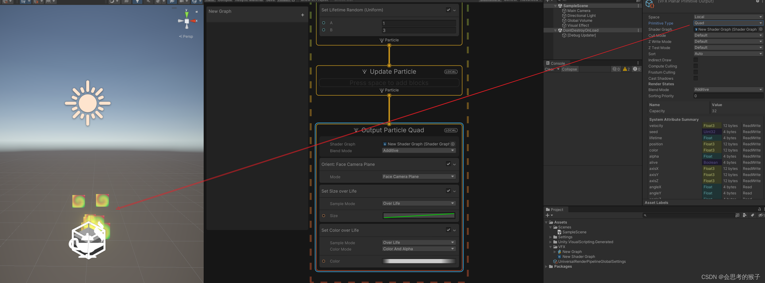The height and width of the screenshot is (283, 765).
Task: Click the Collapse button in the Console
Action: (569, 69)
